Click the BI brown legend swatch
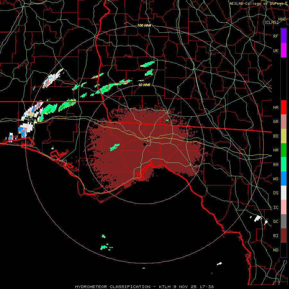 pyautogui.click(x=284, y=236)
